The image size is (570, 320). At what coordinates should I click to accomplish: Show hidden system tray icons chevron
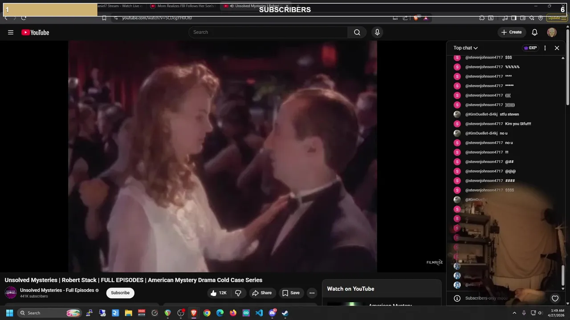pyautogui.click(x=514, y=313)
